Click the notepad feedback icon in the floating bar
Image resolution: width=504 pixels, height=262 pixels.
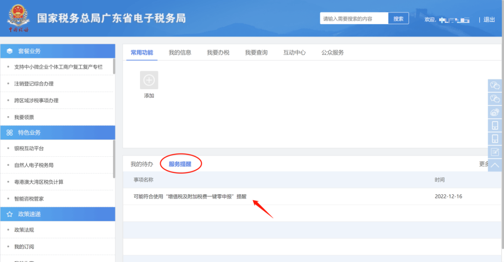495,152
